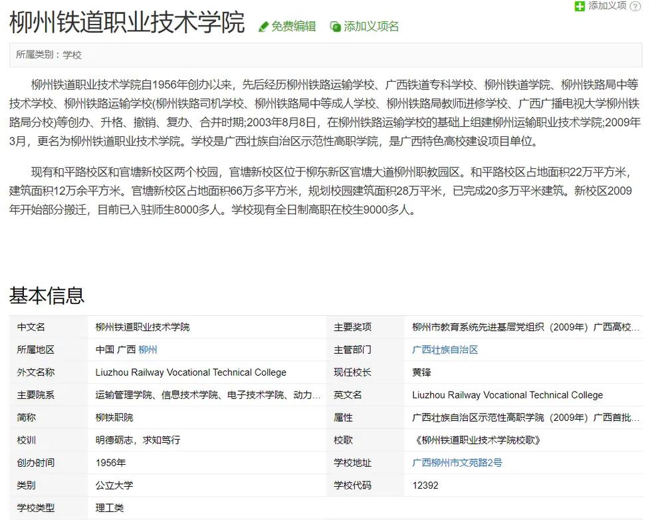Open 免费编辑 link
Screen dimensions: 660x532
coord(293,27)
